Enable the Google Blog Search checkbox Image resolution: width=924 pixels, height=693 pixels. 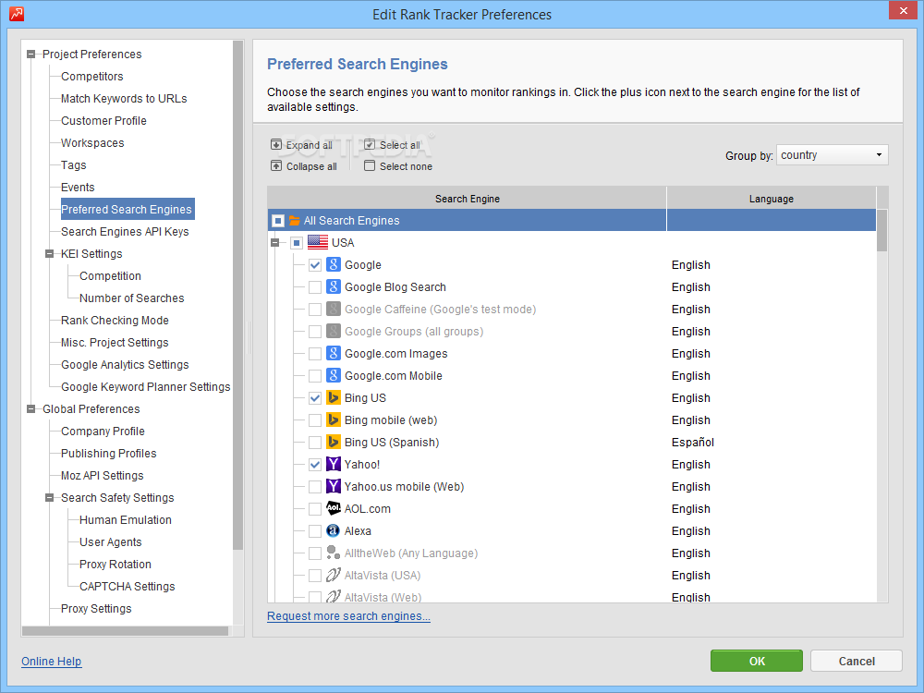pos(315,287)
